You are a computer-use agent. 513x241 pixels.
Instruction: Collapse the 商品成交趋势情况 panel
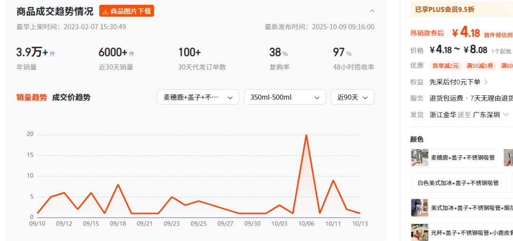tap(372, 11)
